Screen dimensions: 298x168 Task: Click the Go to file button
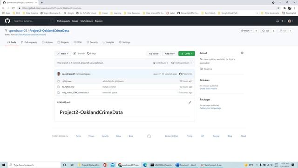[154, 54]
